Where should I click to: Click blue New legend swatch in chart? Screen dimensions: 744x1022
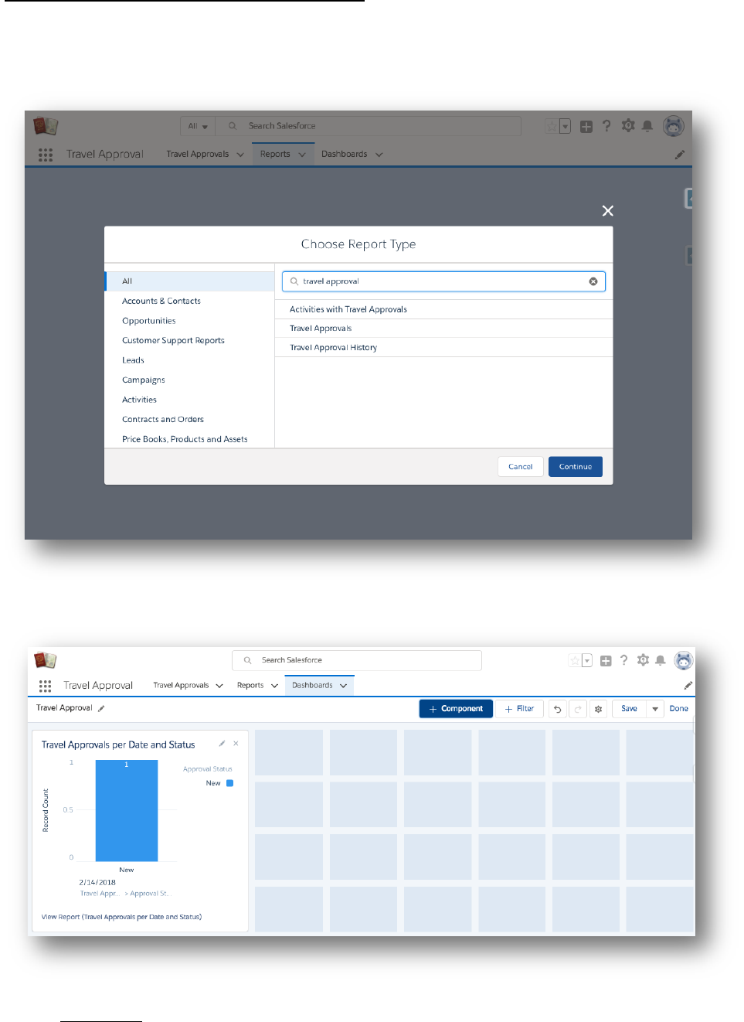[229, 783]
